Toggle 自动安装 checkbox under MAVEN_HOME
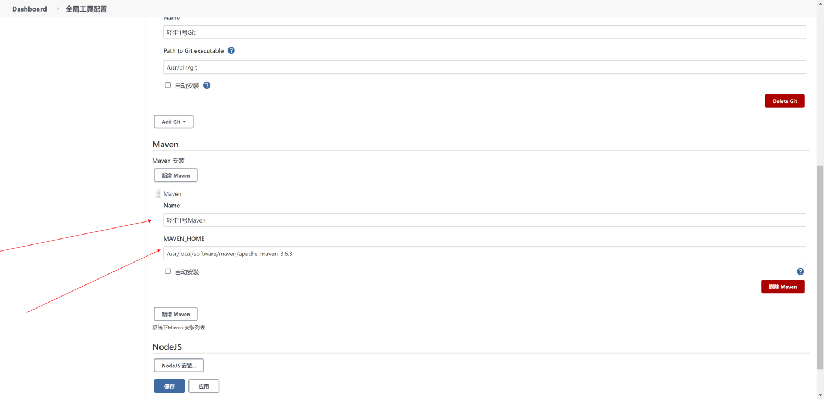The width and height of the screenshot is (824, 399). [168, 271]
